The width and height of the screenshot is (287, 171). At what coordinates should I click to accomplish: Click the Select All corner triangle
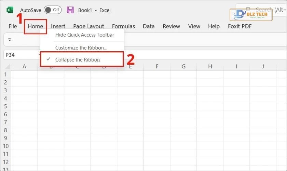7,67
